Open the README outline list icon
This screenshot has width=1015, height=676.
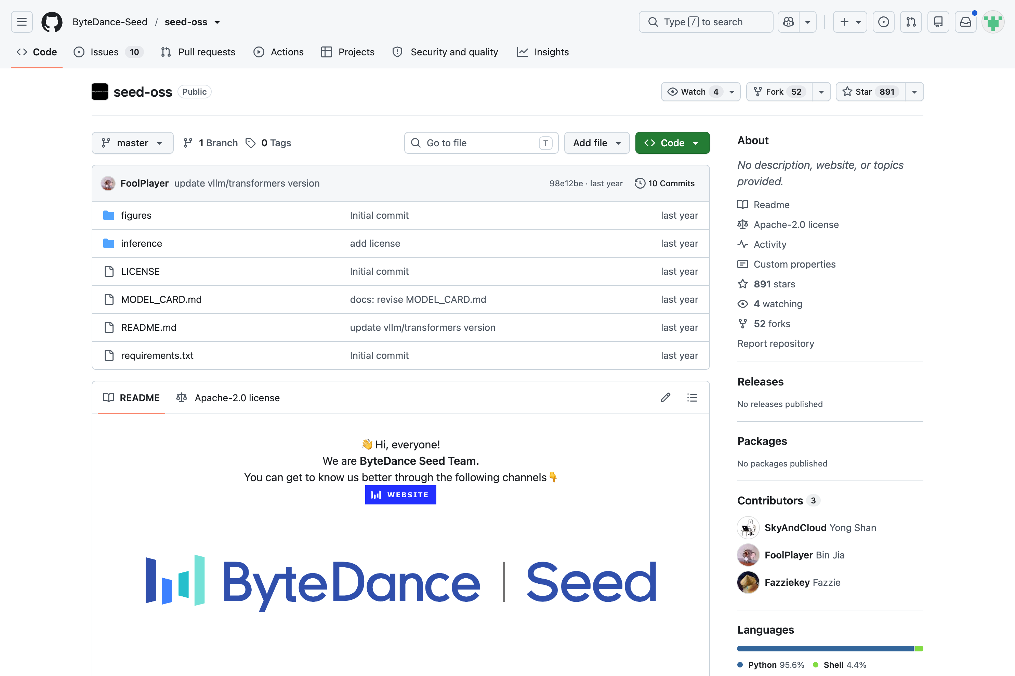(x=692, y=397)
